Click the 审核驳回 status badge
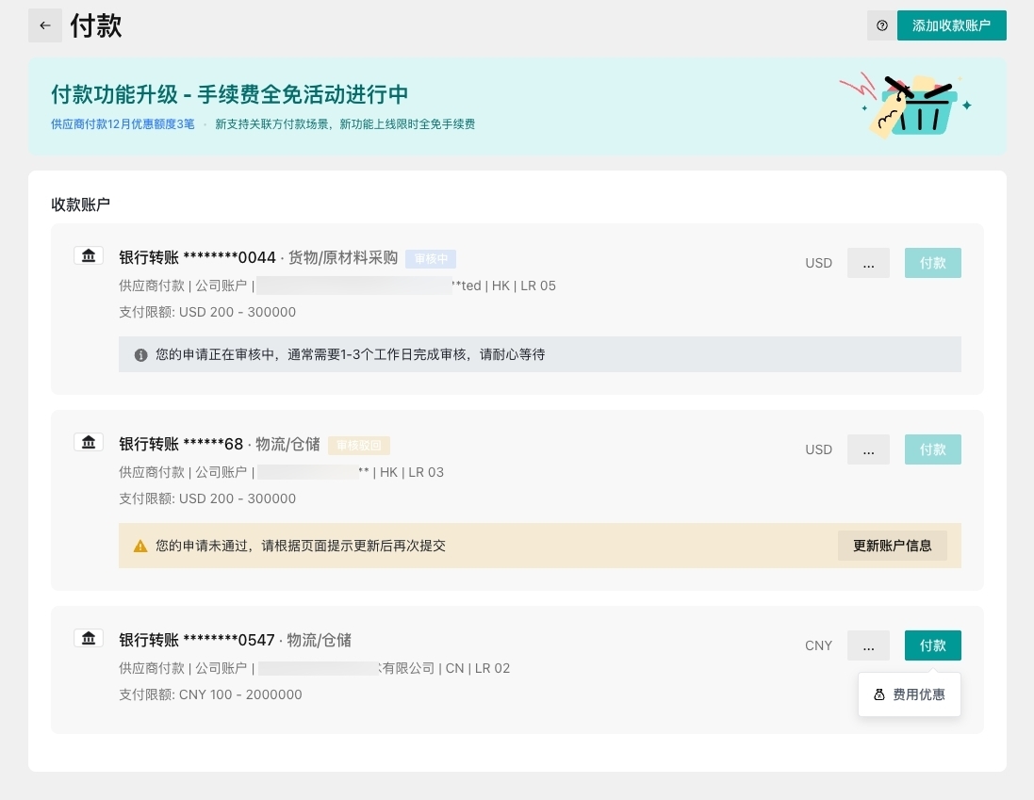The height and width of the screenshot is (800, 1034). tap(359, 445)
